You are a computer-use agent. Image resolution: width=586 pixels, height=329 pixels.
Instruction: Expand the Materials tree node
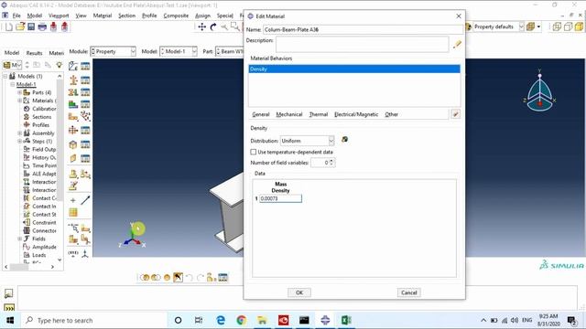[20, 101]
